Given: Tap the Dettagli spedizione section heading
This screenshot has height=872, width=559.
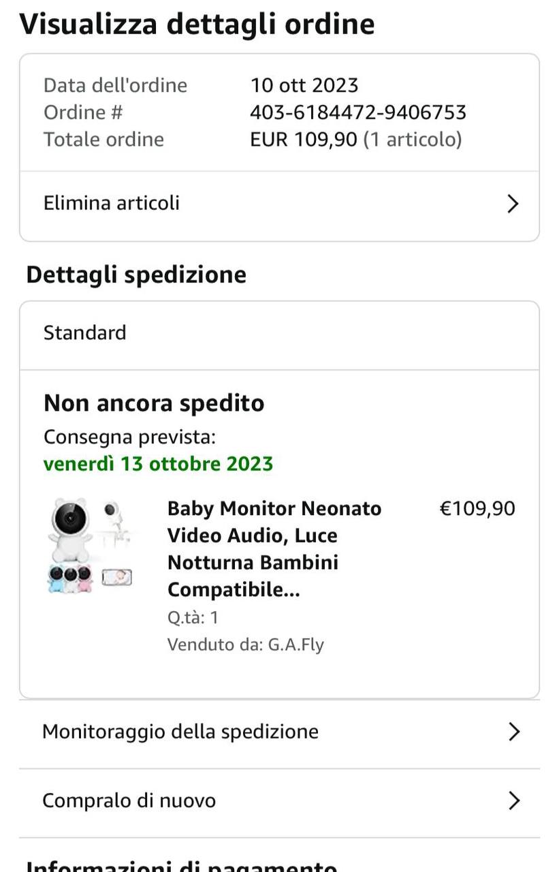Looking at the screenshot, I should pos(136,275).
